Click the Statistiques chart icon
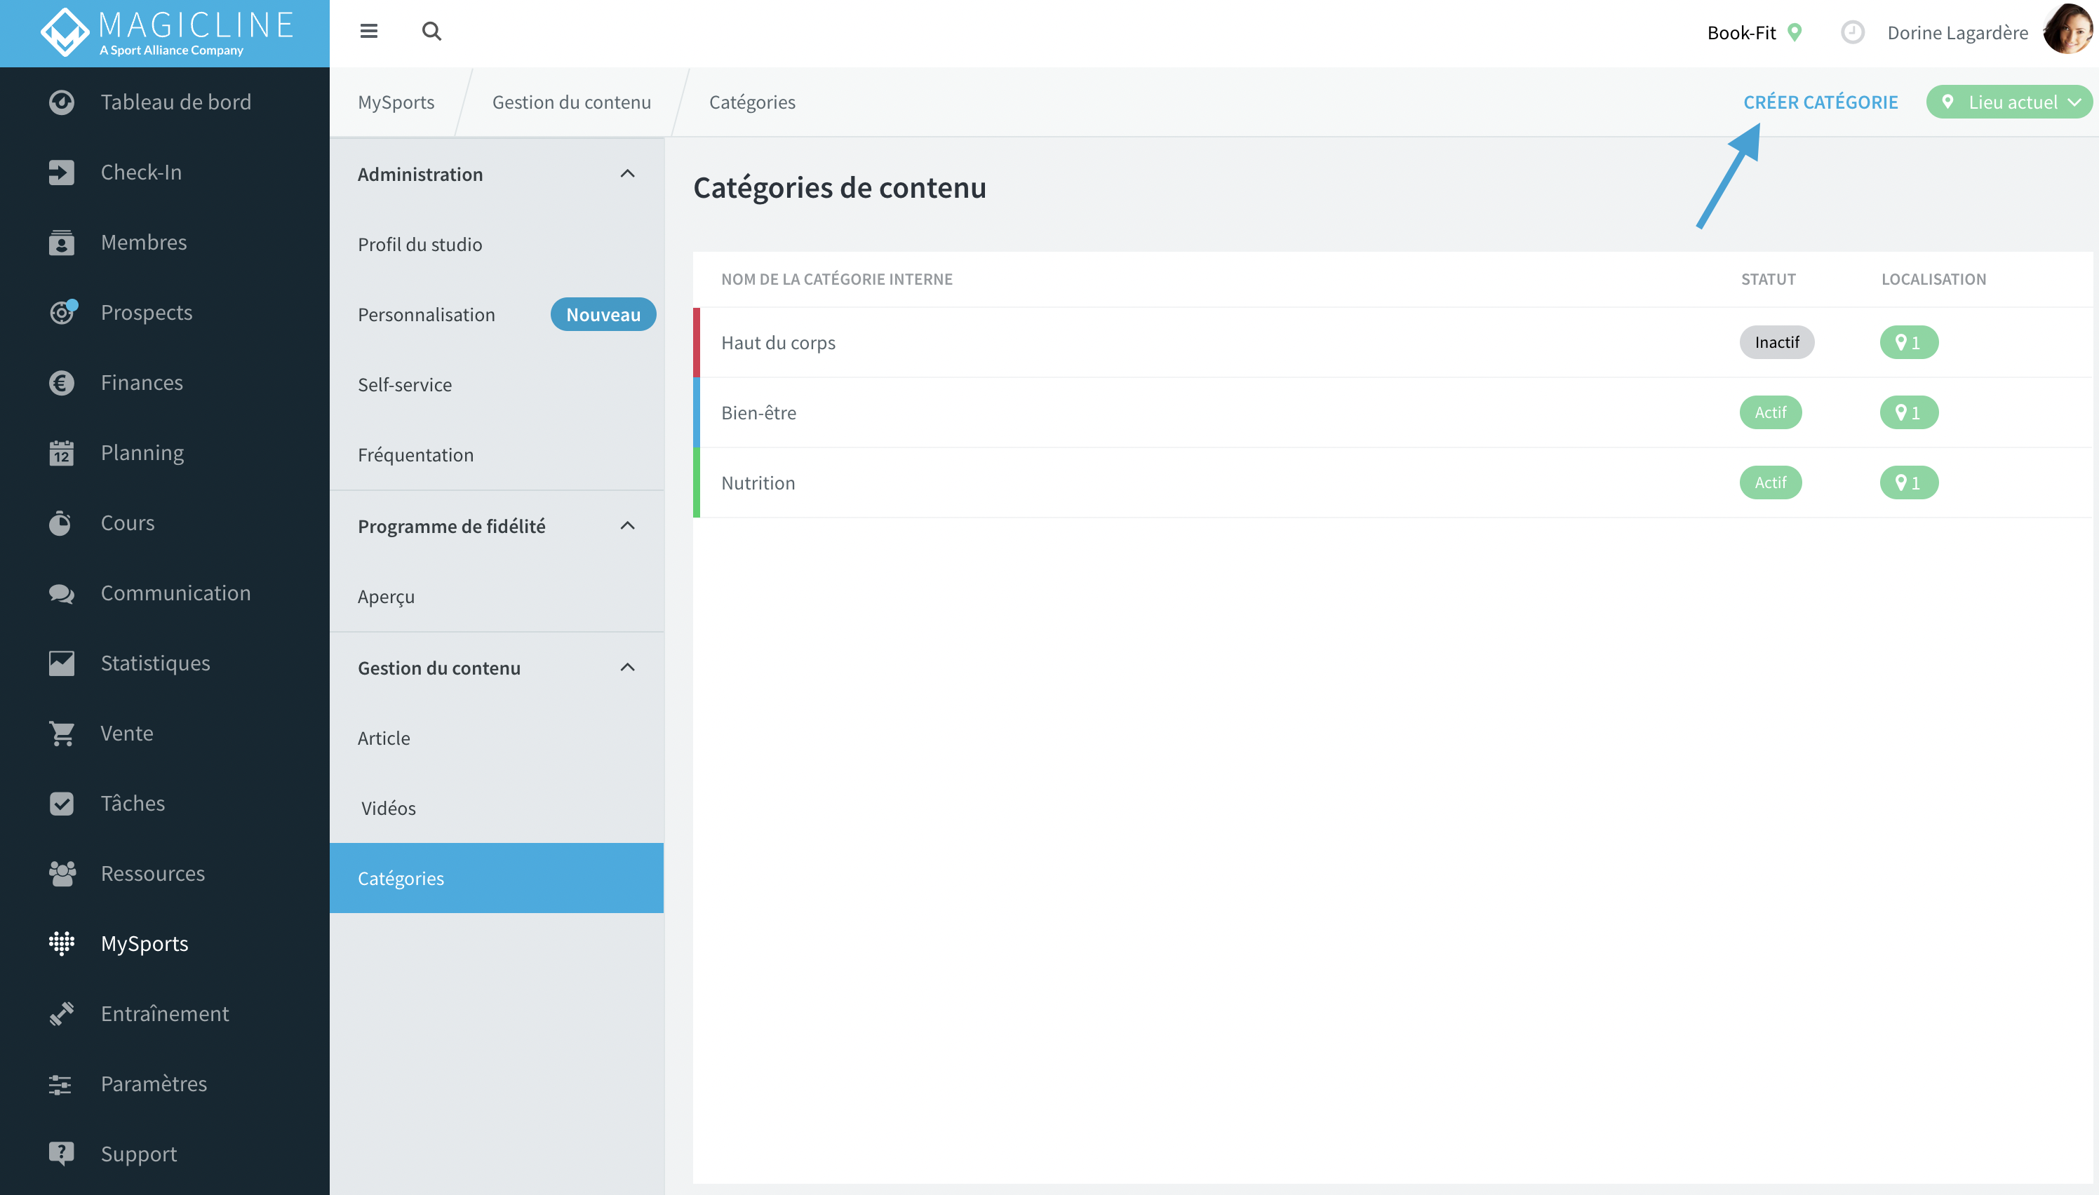Viewport: 2099px width, 1195px height. [62, 663]
